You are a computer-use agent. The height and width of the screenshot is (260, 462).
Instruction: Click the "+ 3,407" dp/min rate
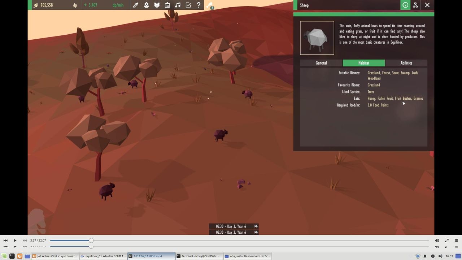90,5
